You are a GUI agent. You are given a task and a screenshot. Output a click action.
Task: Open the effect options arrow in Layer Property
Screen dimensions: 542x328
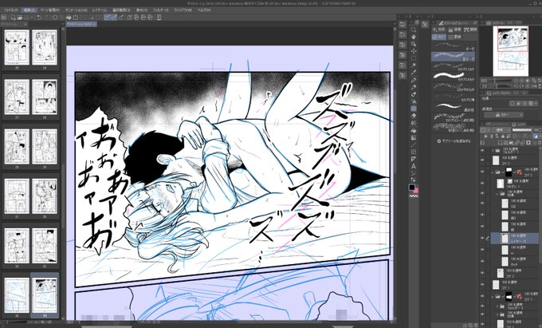[x=536, y=104]
